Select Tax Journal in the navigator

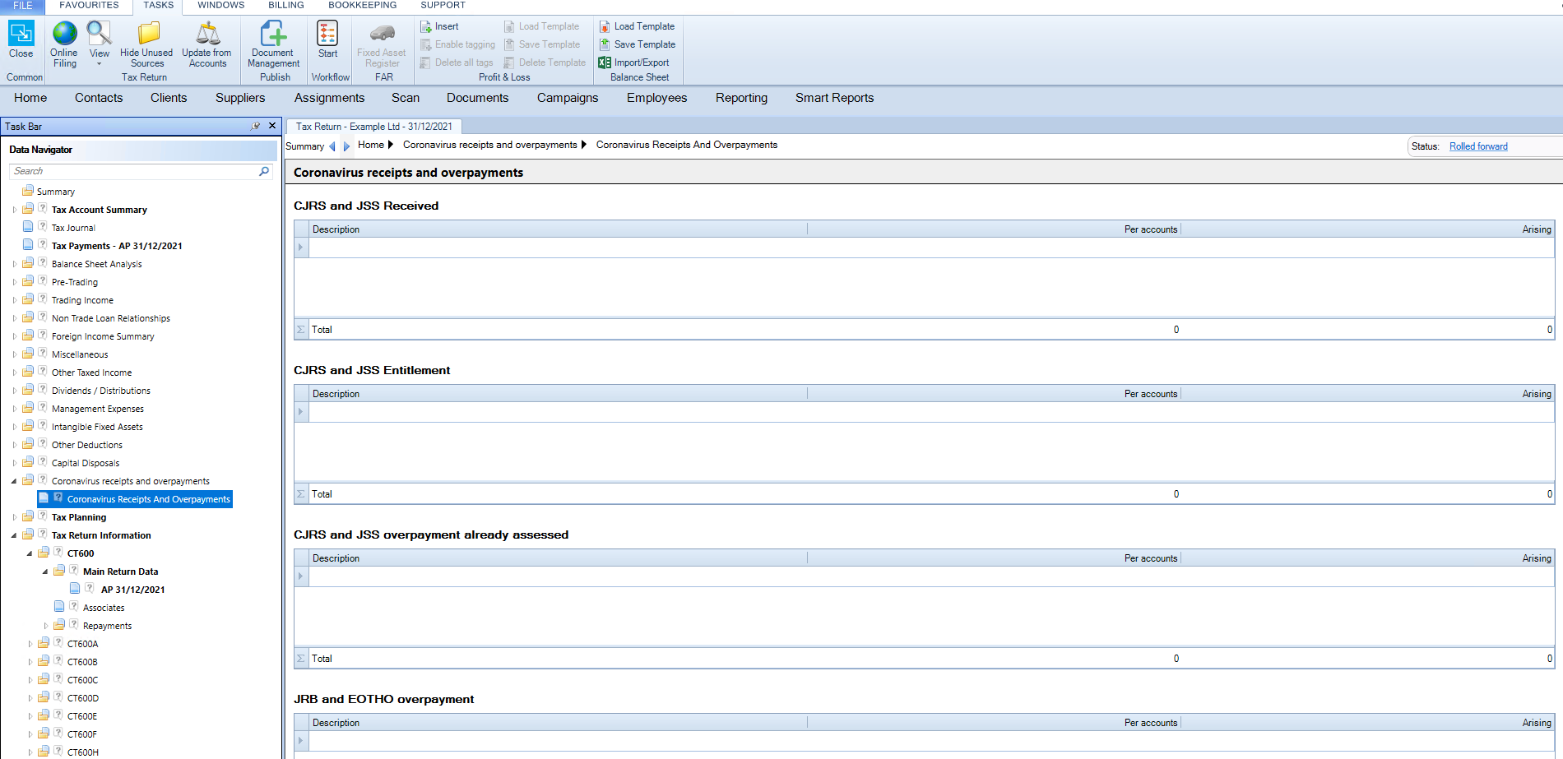pyautogui.click(x=73, y=228)
